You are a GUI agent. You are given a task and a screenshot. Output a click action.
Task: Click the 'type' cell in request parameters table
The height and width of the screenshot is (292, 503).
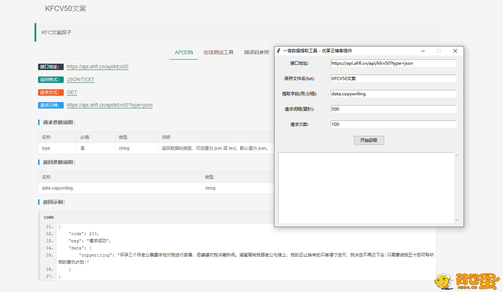pos(57,148)
